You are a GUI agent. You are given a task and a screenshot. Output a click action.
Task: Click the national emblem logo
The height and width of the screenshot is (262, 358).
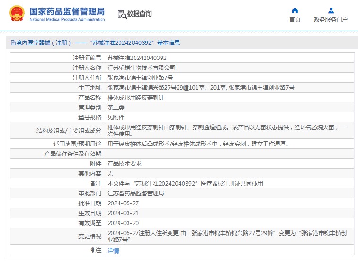point(17,14)
